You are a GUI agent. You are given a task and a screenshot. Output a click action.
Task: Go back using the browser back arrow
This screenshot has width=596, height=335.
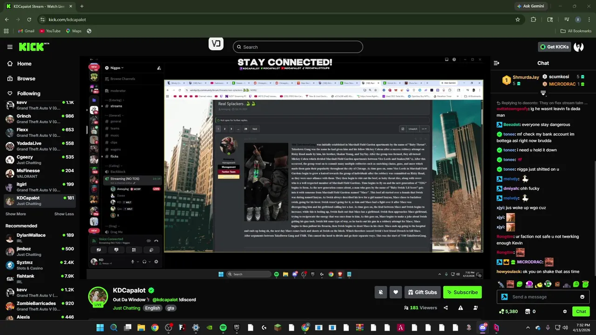click(x=7, y=20)
